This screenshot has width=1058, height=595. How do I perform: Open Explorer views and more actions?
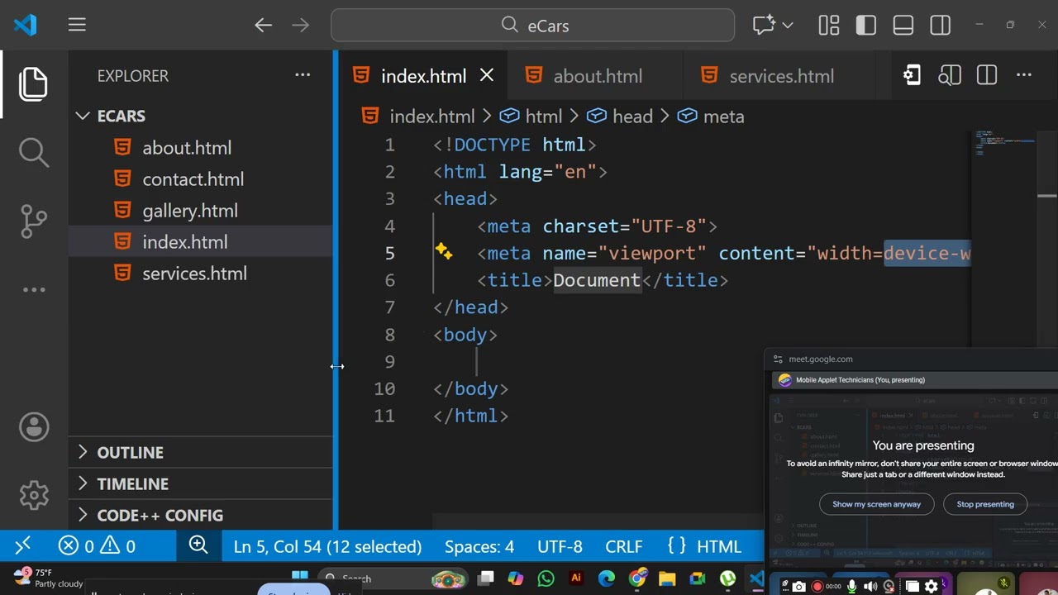coord(303,75)
